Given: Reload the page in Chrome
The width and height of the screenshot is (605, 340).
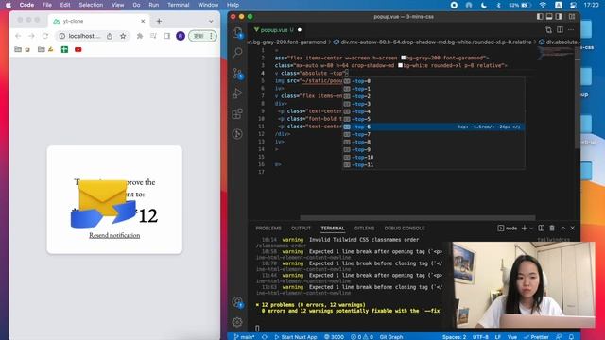Looking at the screenshot, I should click(45, 36).
